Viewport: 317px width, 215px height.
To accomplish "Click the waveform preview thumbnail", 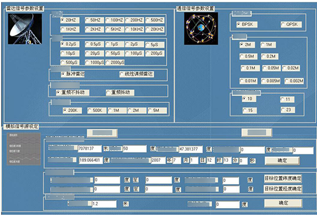I will (24, 149).
